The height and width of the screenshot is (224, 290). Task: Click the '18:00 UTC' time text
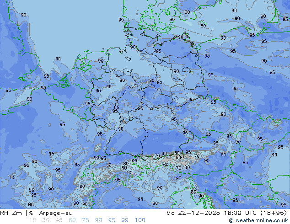[241, 213]
